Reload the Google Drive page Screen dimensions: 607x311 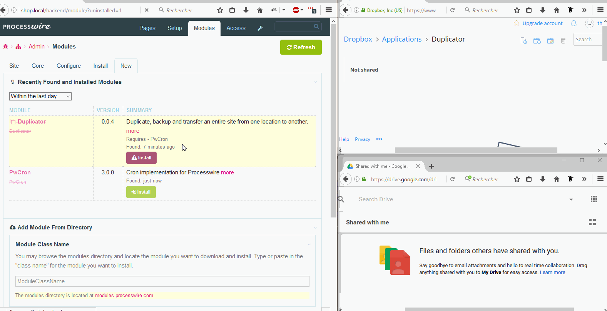[x=453, y=179]
